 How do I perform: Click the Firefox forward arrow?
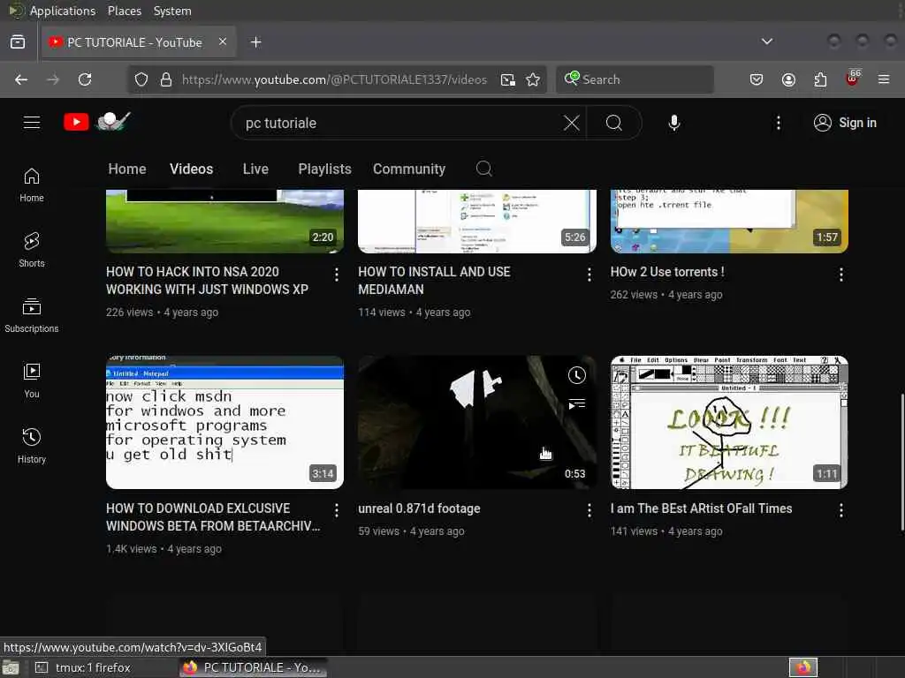(x=53, y=79)
